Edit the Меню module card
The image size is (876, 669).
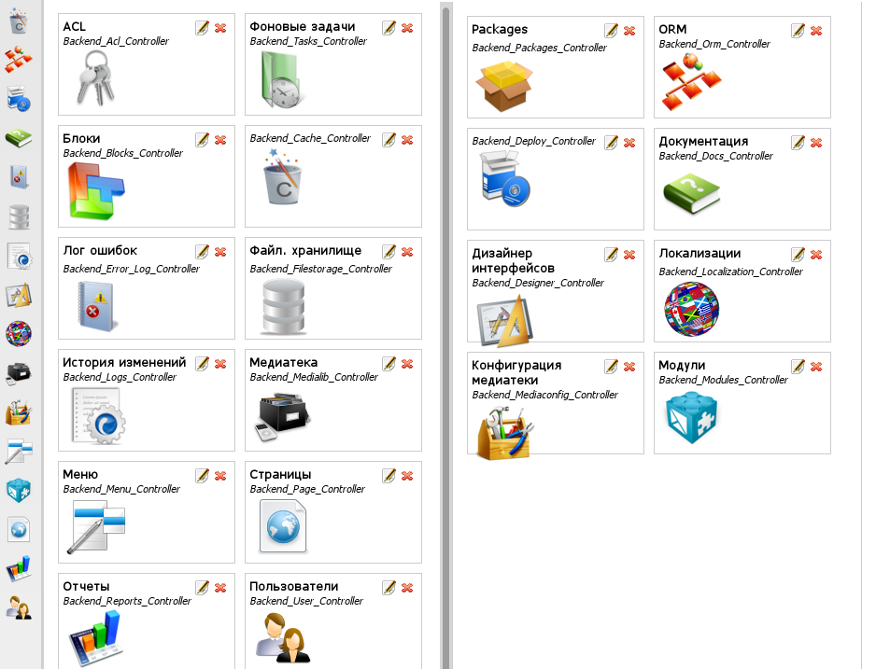[x=203, y=475]
